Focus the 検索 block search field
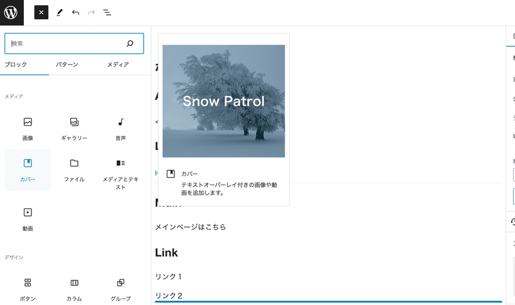The height and width of the screenshot is (305, 515). [74, 43]
